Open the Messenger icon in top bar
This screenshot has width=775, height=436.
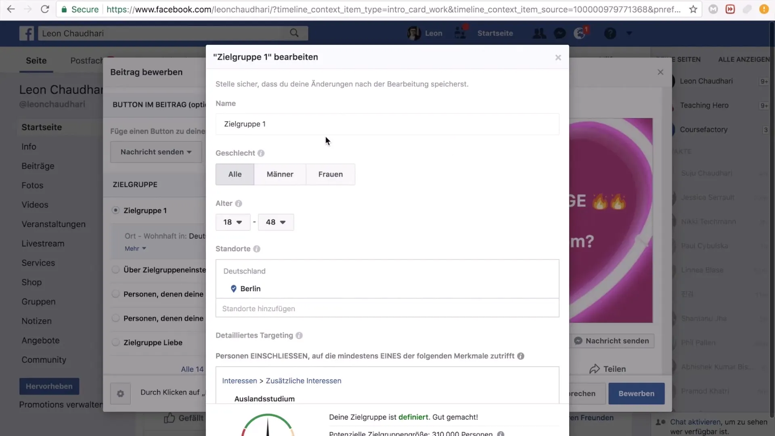(560, 33)
